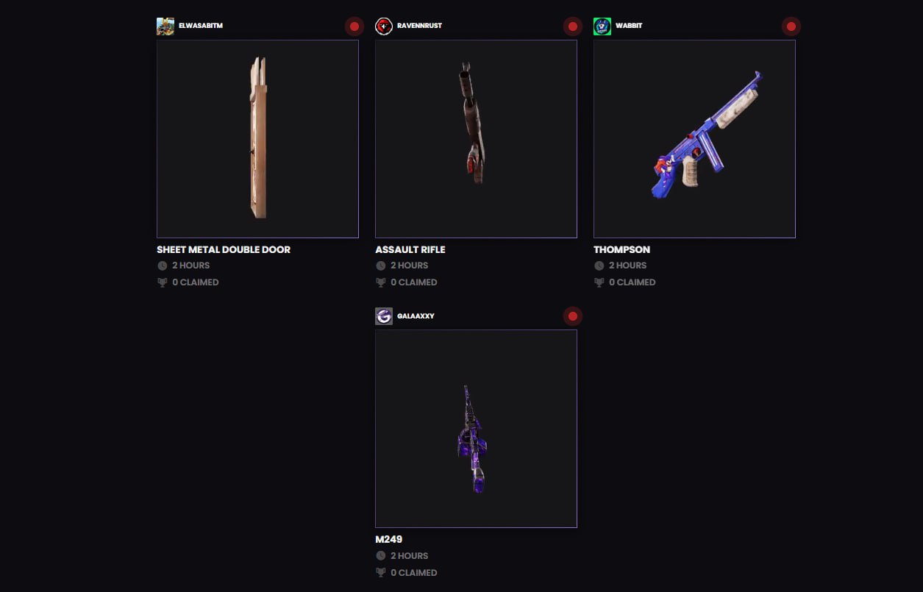Image resolution: width=923 pixels, height=592 pixels.
Task: Open the Assault Rifle drop image
Action: point(476,139)
